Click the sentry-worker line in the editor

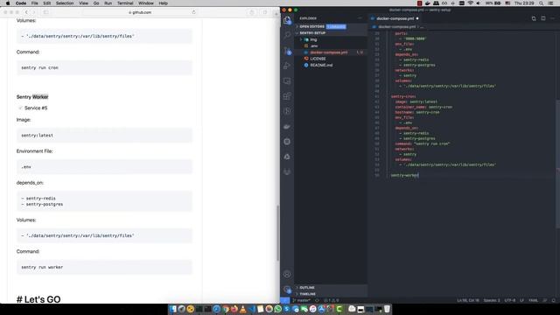(x=404, y=175)
